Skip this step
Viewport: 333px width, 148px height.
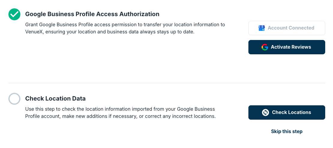pos(287,131)
